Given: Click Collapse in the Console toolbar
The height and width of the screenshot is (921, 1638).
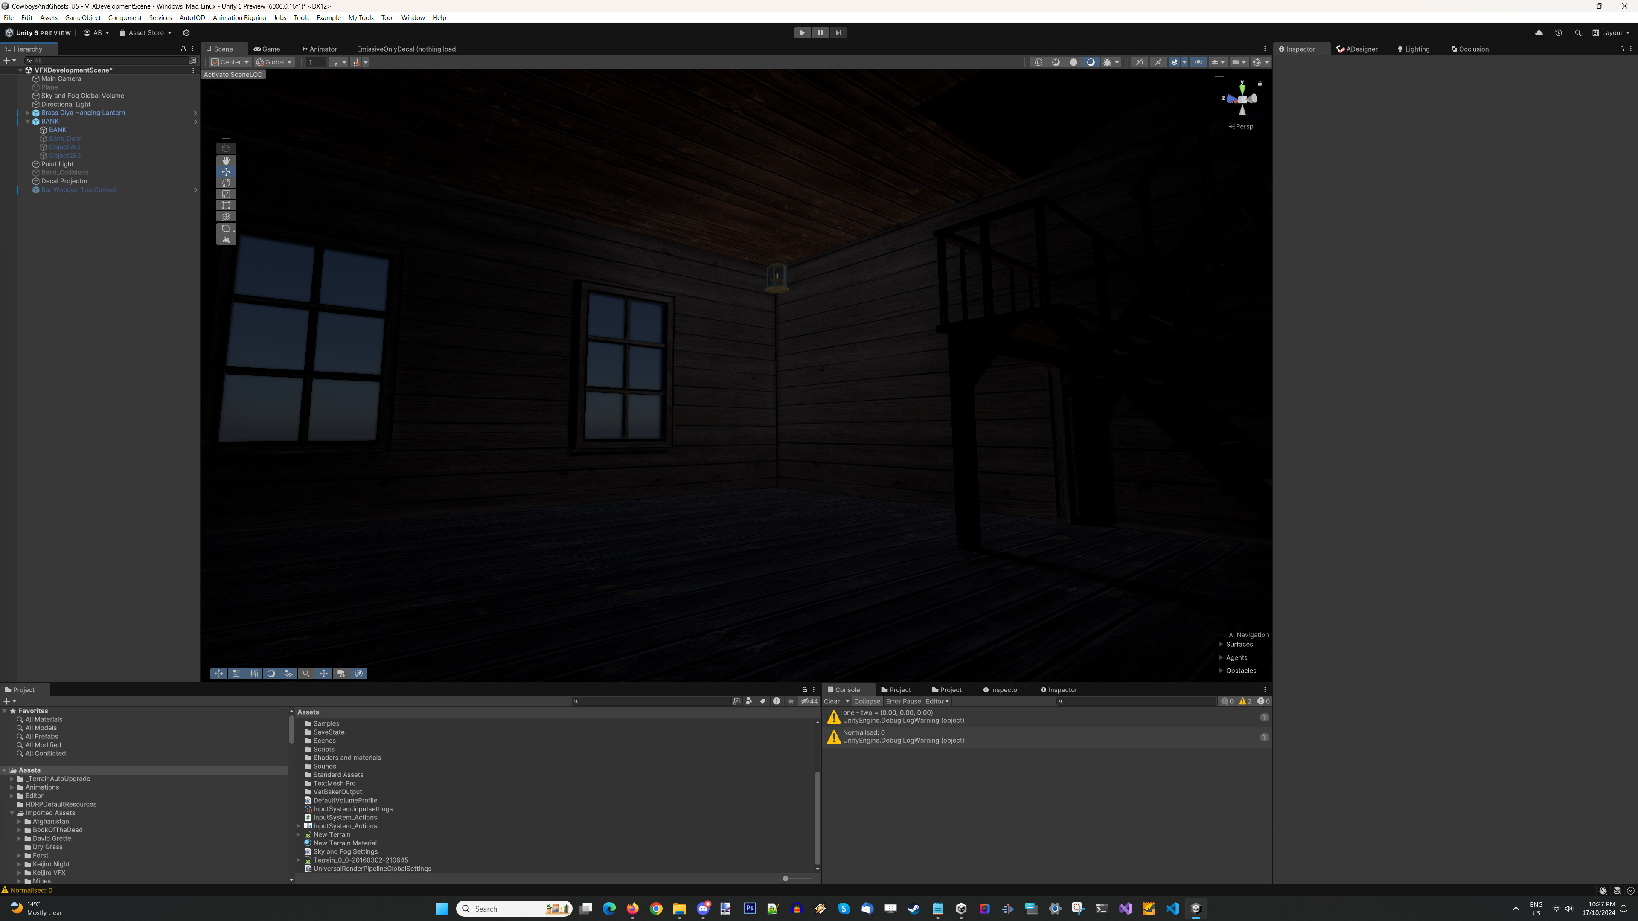Looking at the screenshot, I should coord(867,701).
